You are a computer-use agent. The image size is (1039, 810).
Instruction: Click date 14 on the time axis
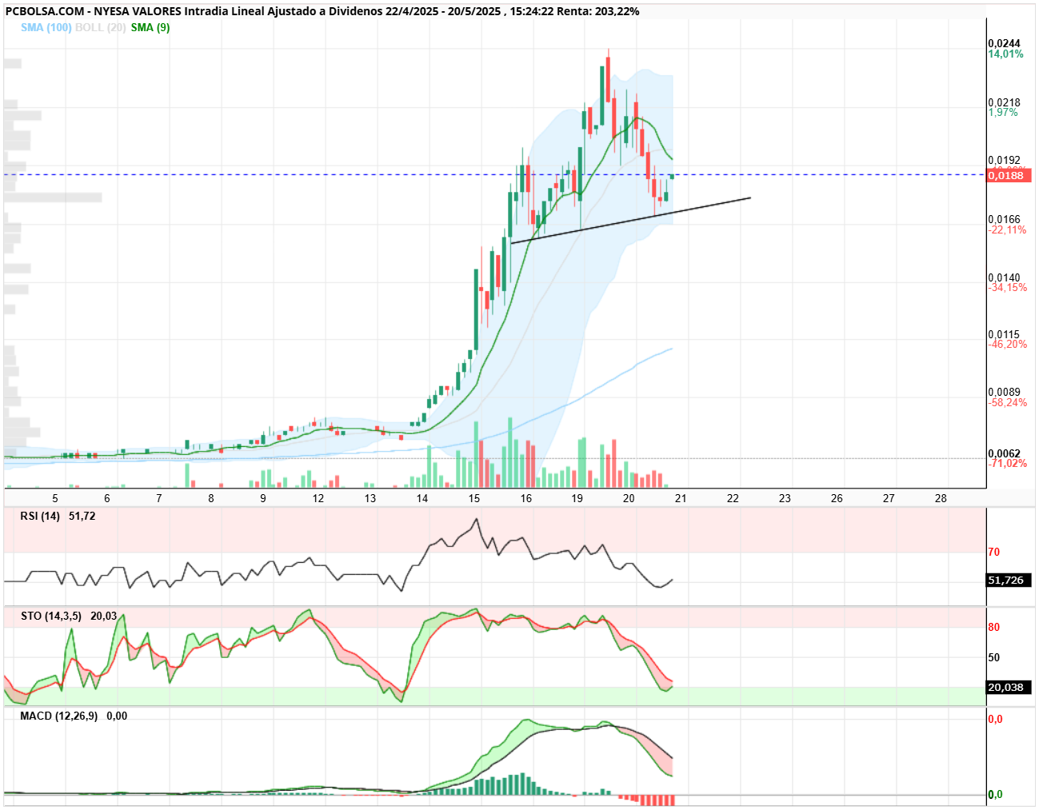pyautogui.click(x=422, y=498)
